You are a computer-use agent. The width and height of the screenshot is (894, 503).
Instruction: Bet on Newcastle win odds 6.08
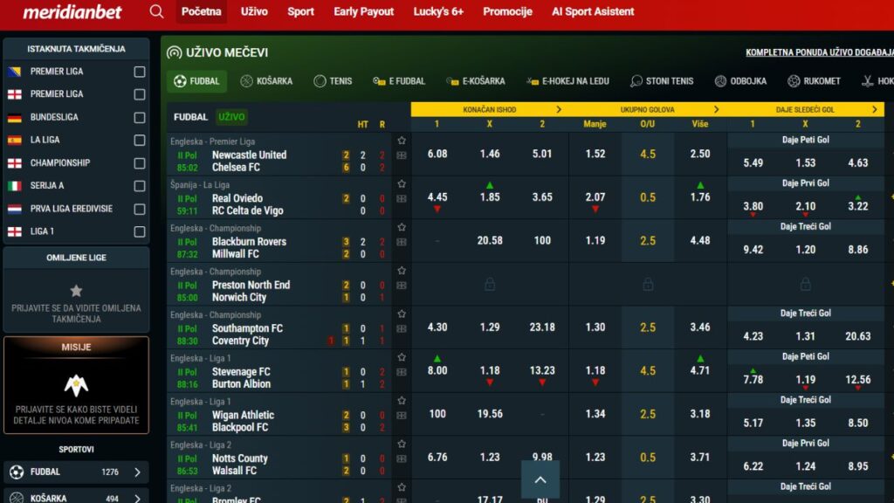point(437,154)
